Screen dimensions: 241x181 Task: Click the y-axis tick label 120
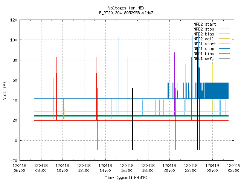(x=14, y=20)
